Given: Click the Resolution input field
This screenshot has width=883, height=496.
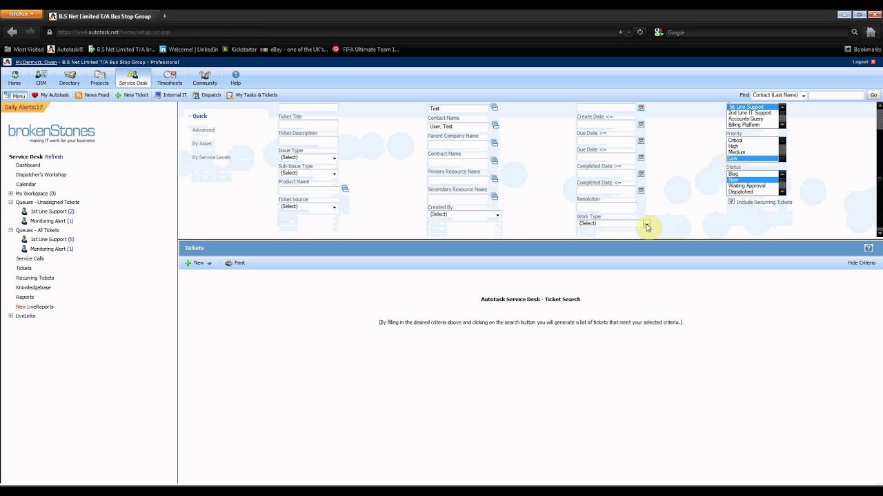Looking at the screenshot, I should point(606,207).
